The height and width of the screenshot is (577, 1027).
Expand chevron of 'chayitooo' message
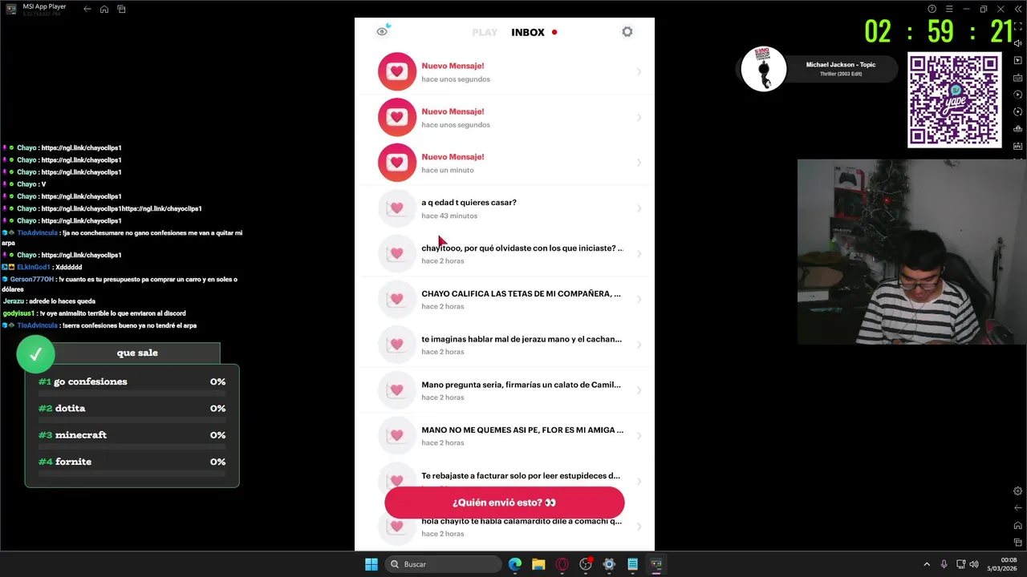point(639,254)
